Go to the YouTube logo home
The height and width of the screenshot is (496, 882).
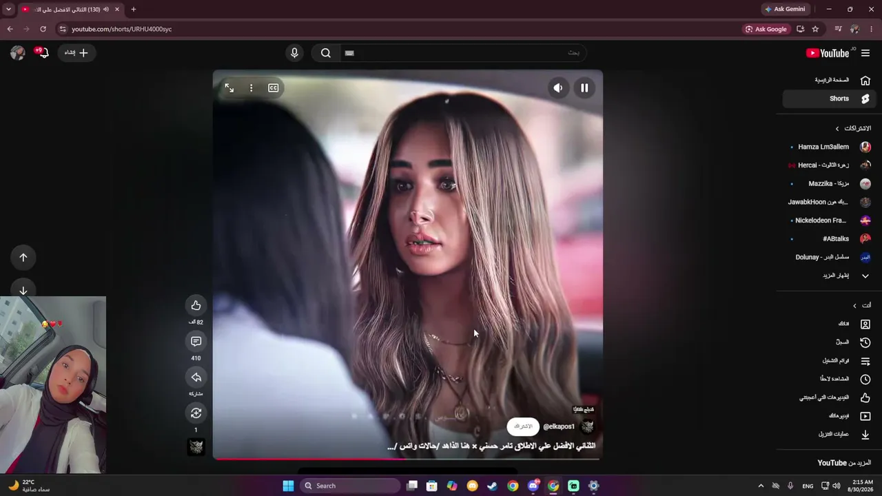pyautogui.click(x=828, y=53)
